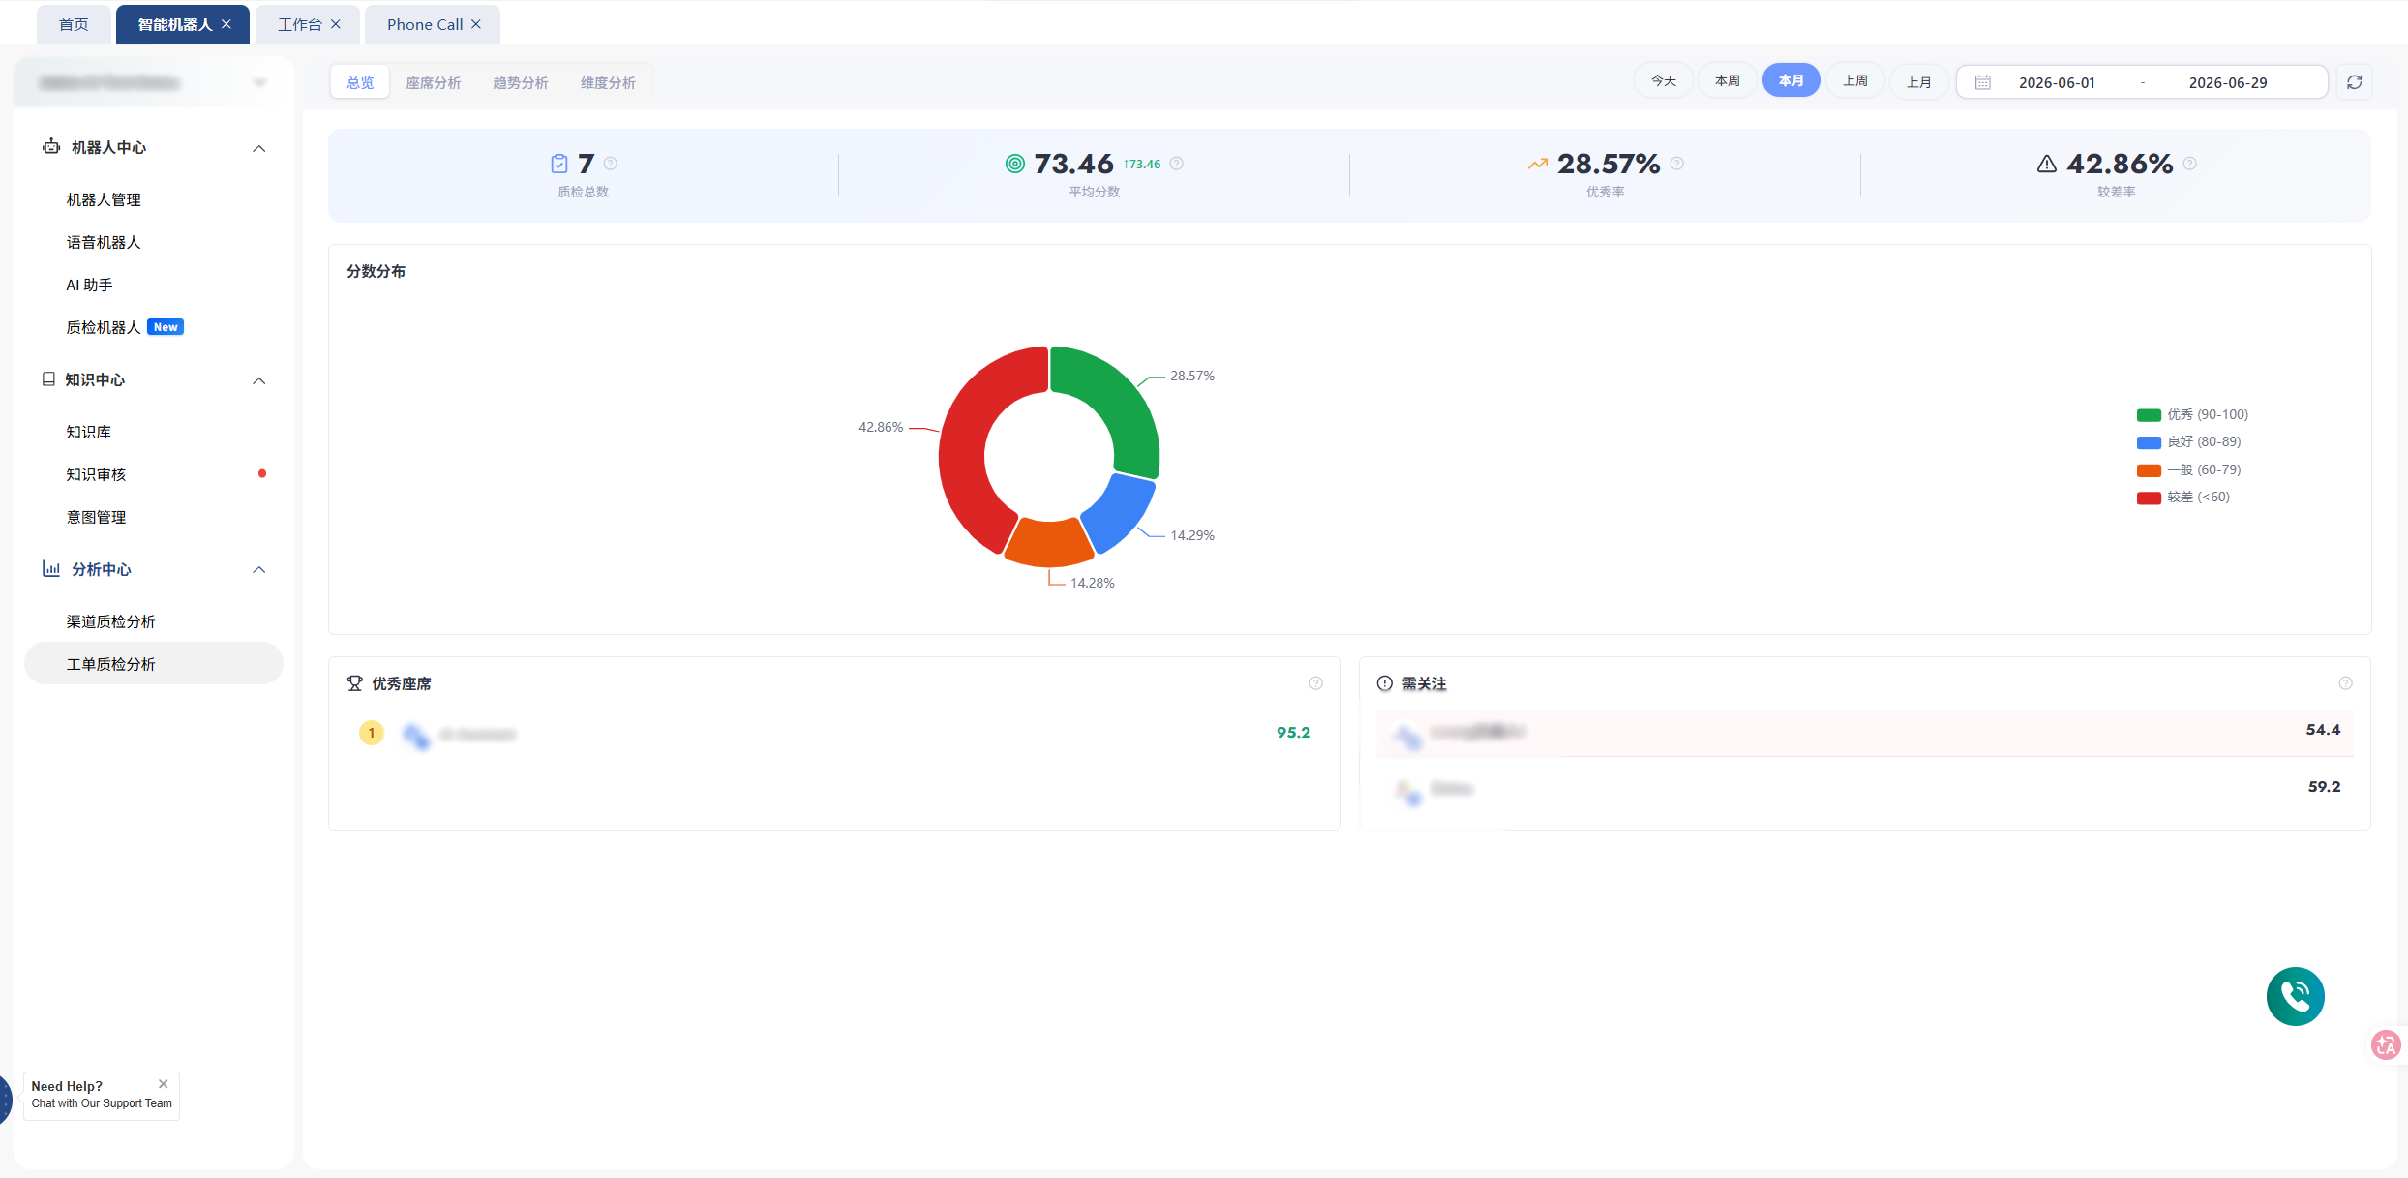Viewport: 2408px width, 1178px height.
Task: Toggle 良好 (80-89) legend series
Action: (2188, 441)
